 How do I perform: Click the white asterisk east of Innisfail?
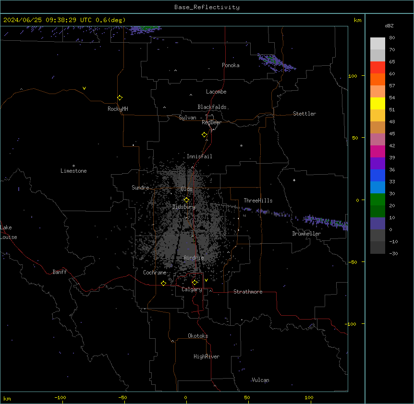[x=241, y=145]
